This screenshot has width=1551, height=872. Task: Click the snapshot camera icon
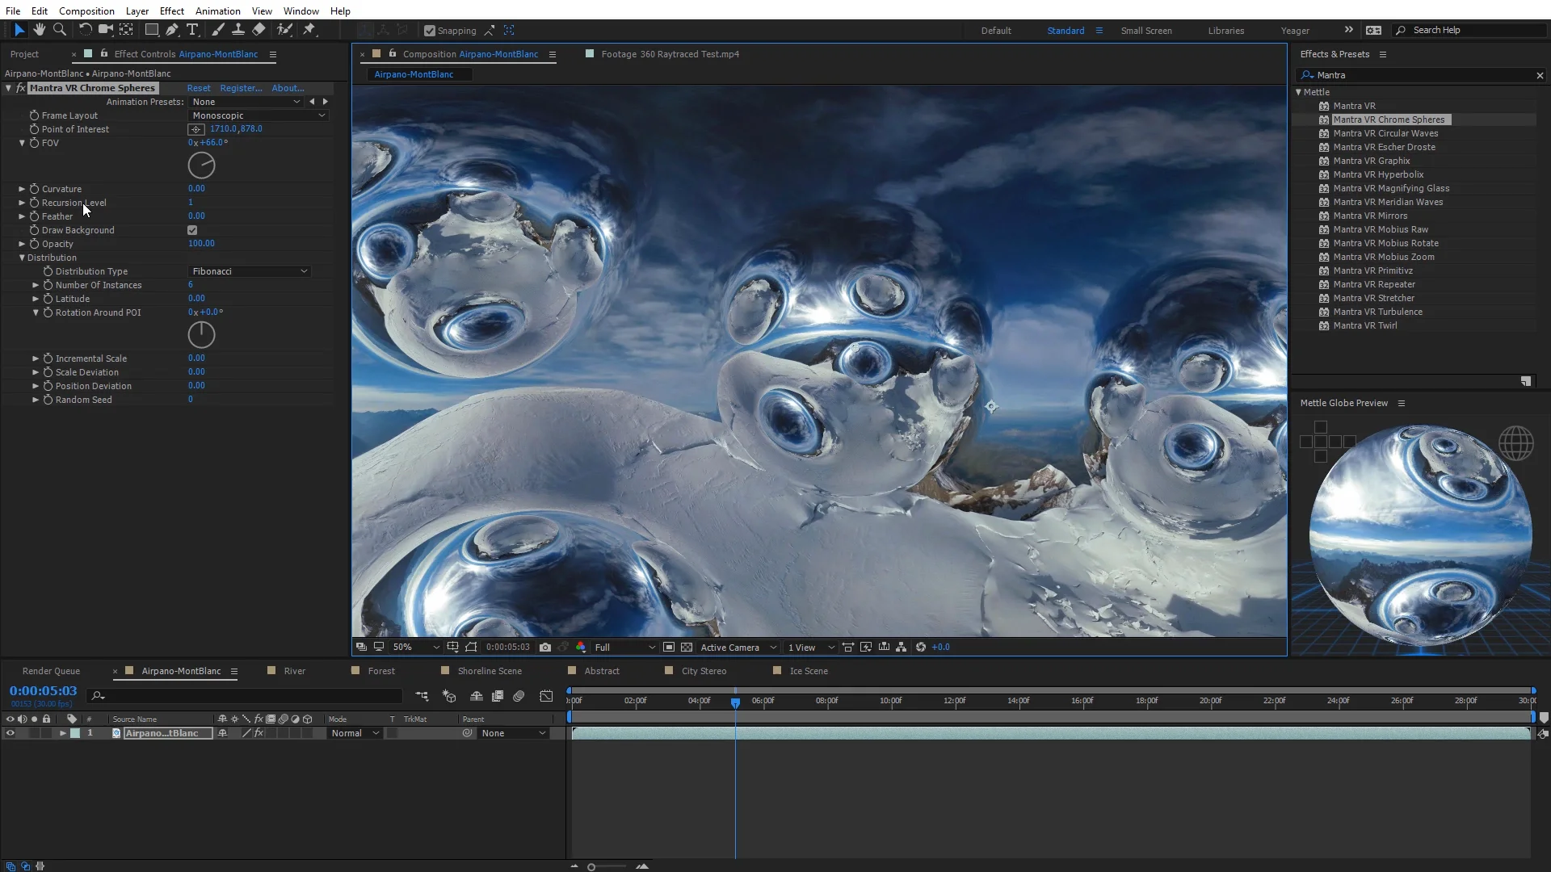545,648
